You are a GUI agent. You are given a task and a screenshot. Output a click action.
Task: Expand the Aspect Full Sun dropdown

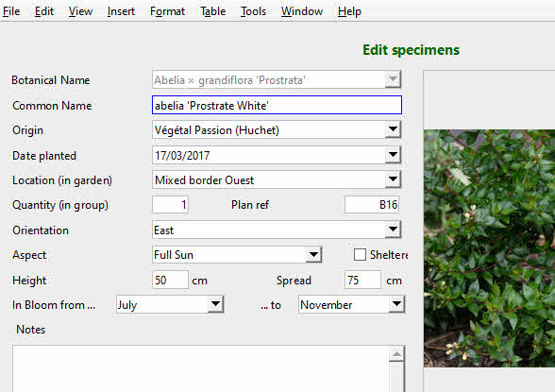(313, 255)
